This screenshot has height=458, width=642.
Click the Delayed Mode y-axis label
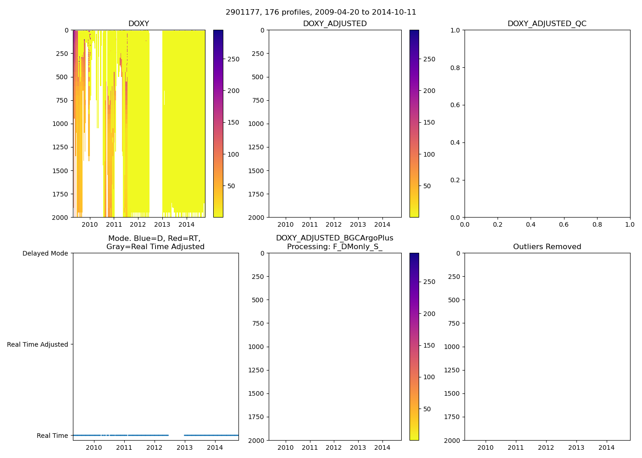pos(45,254)
